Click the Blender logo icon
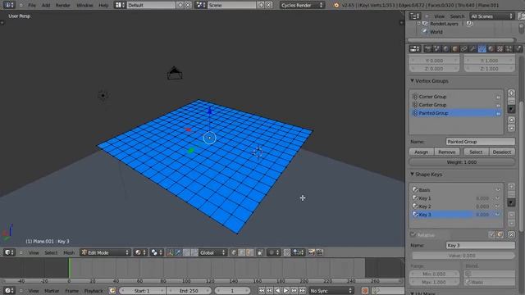 336,5
